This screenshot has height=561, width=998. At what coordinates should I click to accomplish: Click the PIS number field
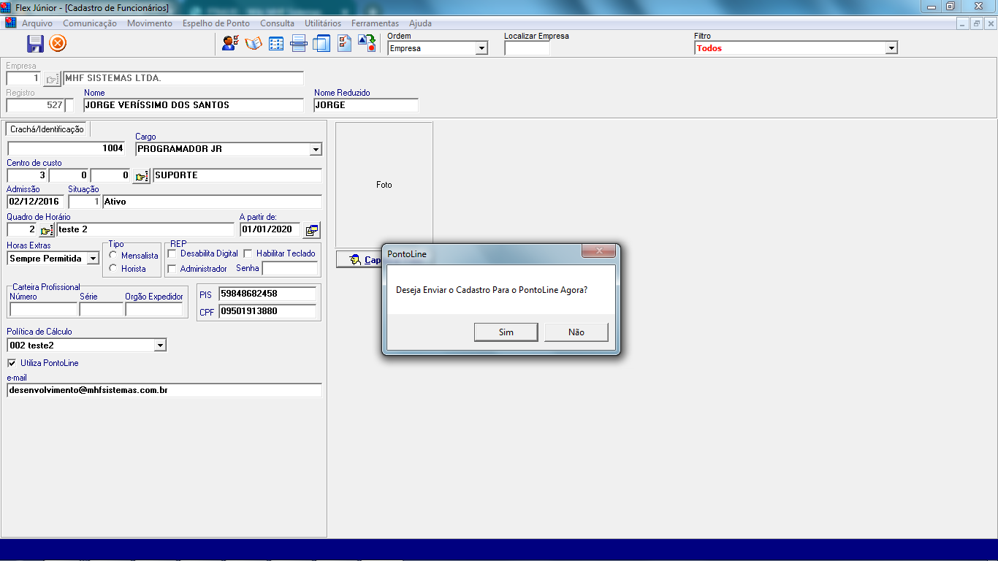(267, 294)
